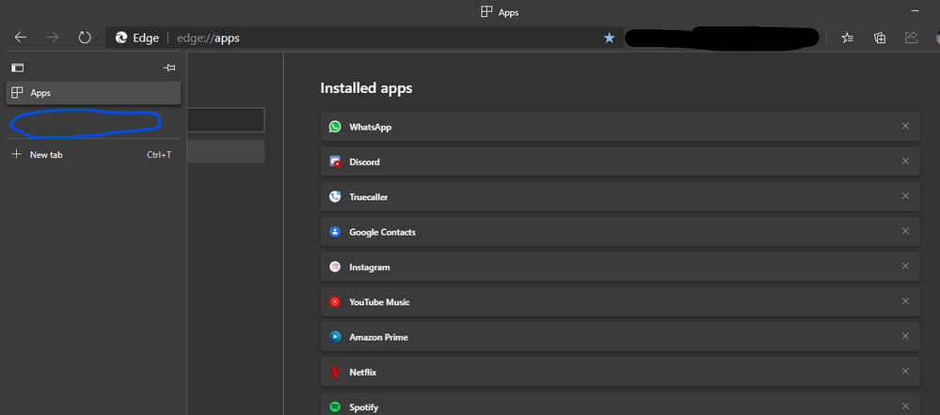Screen dimensions: 940x415
Task: Click the Truecaller name text
Action: click(369, 197)
